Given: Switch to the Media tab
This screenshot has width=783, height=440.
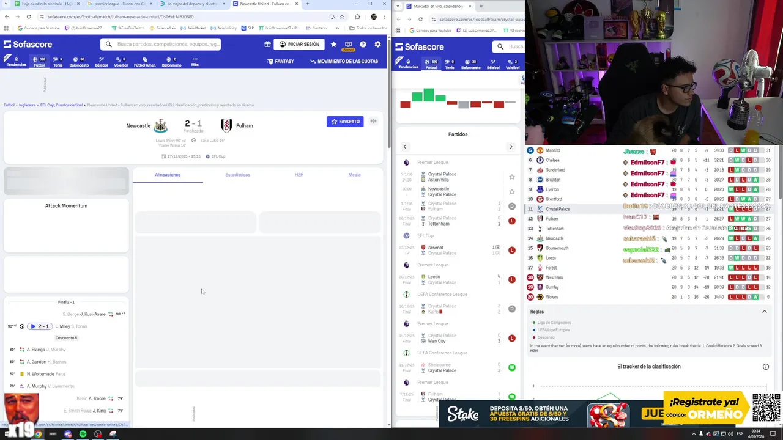Looking at the screenshot, I should click(355, 175).
